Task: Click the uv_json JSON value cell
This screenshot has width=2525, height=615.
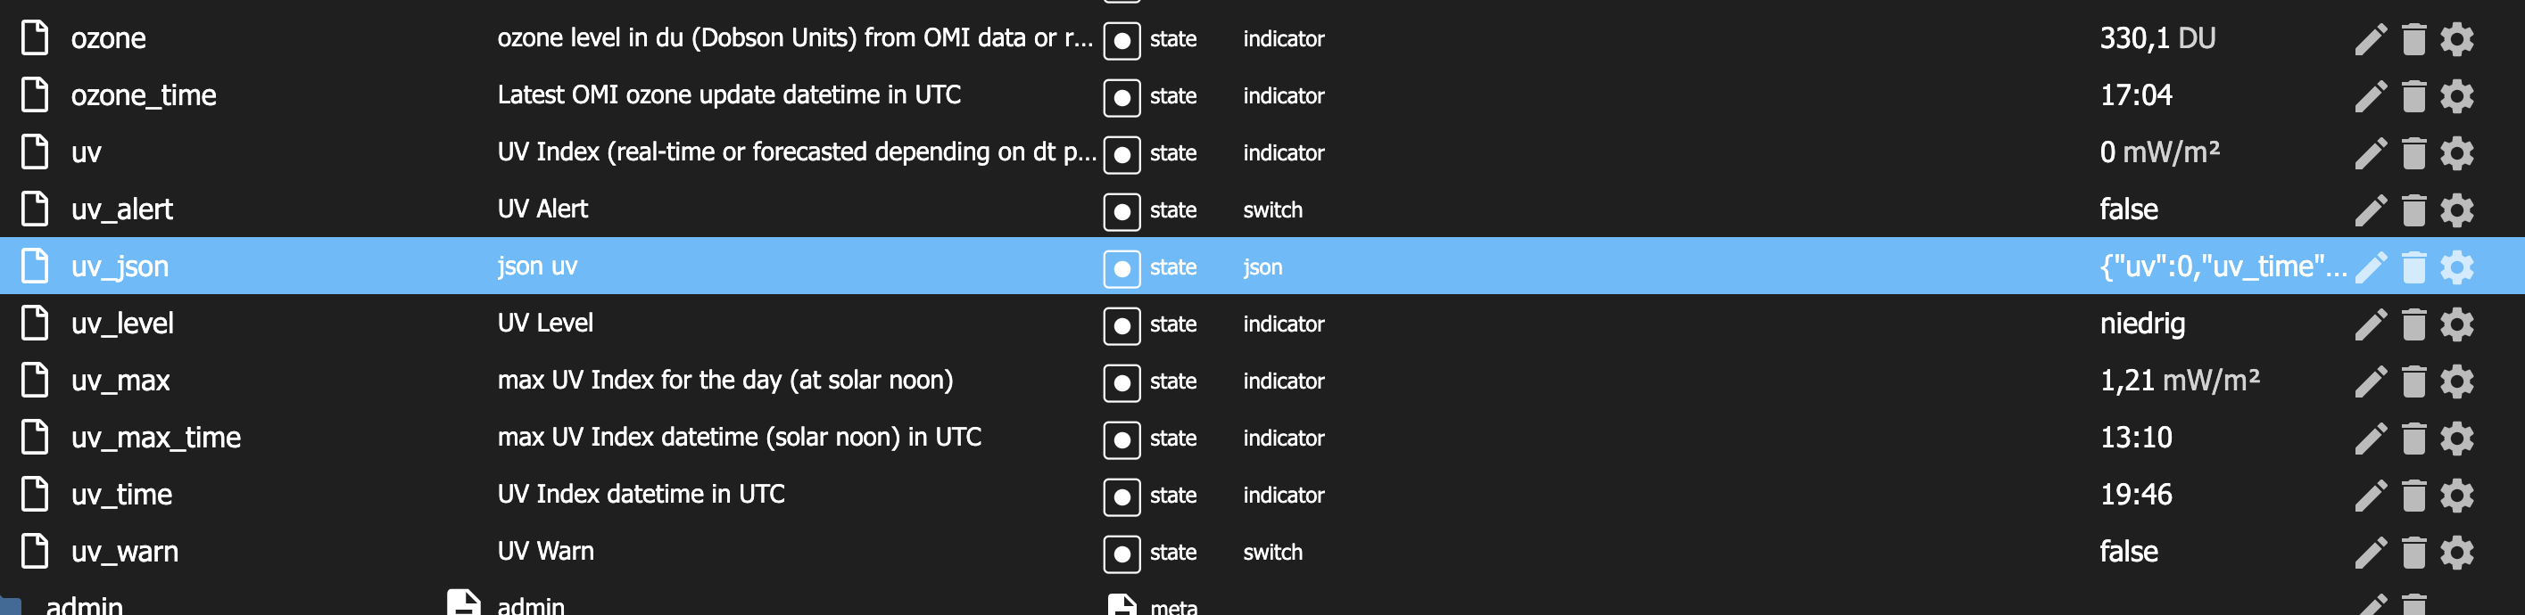Action: (2221, 266)
